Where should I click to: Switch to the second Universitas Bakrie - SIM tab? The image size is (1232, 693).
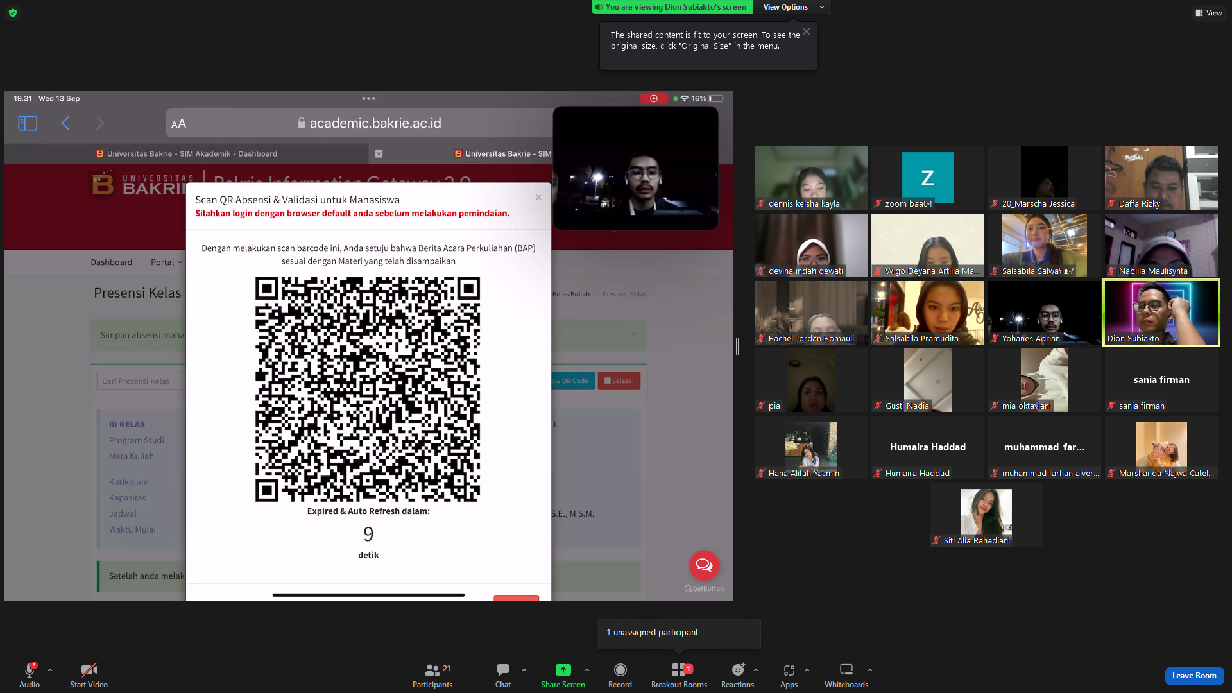pos(503,154)
